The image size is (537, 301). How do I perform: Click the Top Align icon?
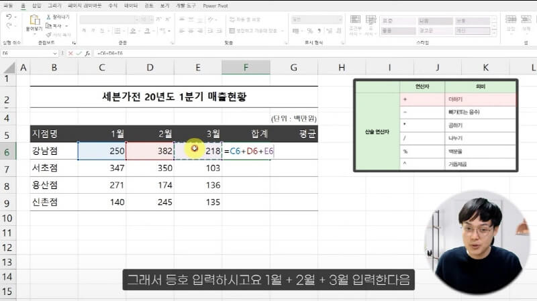(x=182, y=19)
